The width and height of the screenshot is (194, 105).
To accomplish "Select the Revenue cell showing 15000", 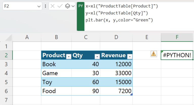I will coord(116,82).
